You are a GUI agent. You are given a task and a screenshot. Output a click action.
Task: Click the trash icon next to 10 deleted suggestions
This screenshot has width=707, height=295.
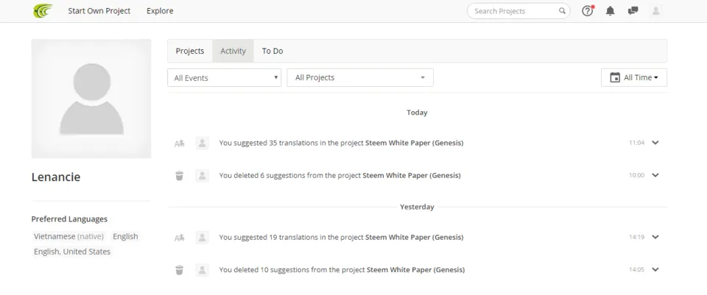click(x=180, y=270)
